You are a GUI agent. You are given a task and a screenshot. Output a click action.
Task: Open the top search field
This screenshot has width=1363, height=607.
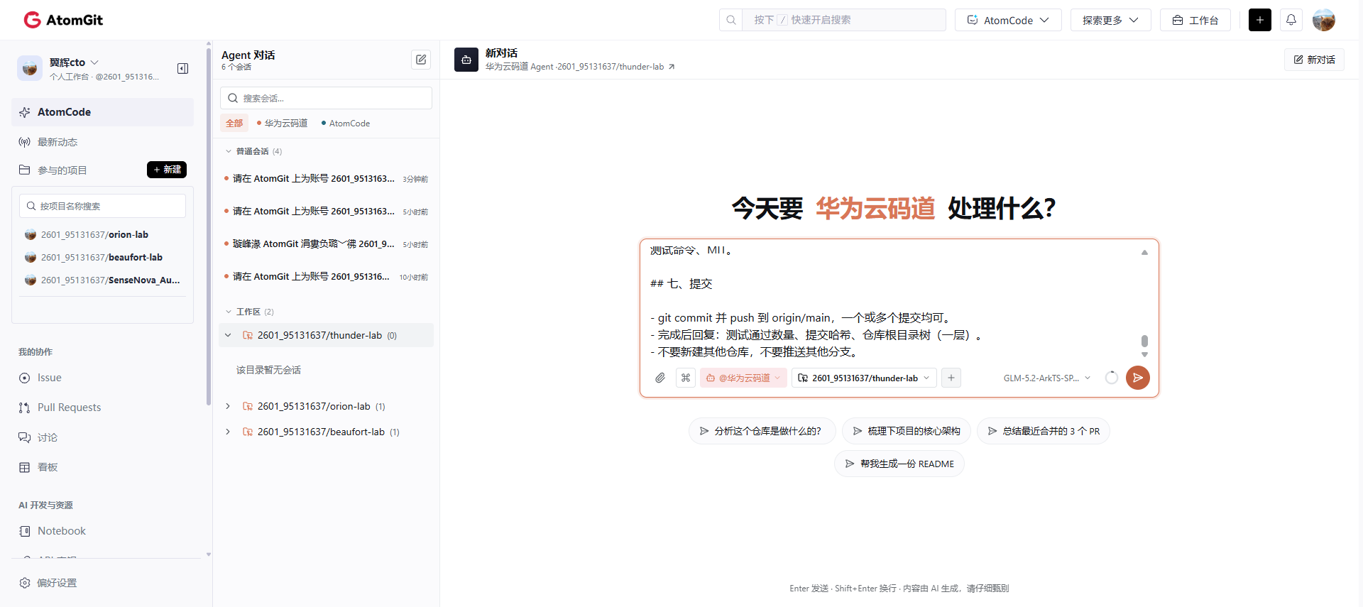[832, 20]
